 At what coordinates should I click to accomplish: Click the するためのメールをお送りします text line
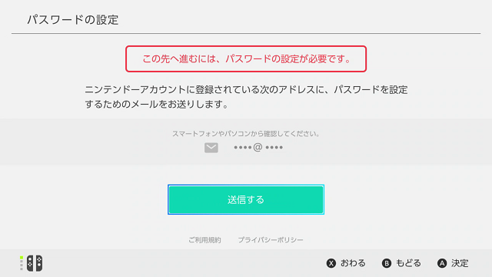click(157, 104)
